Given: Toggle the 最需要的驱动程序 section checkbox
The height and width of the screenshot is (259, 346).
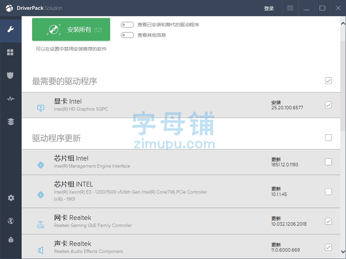Looking at the screenshot, I should pyautogui.click(x=328, y=81).
